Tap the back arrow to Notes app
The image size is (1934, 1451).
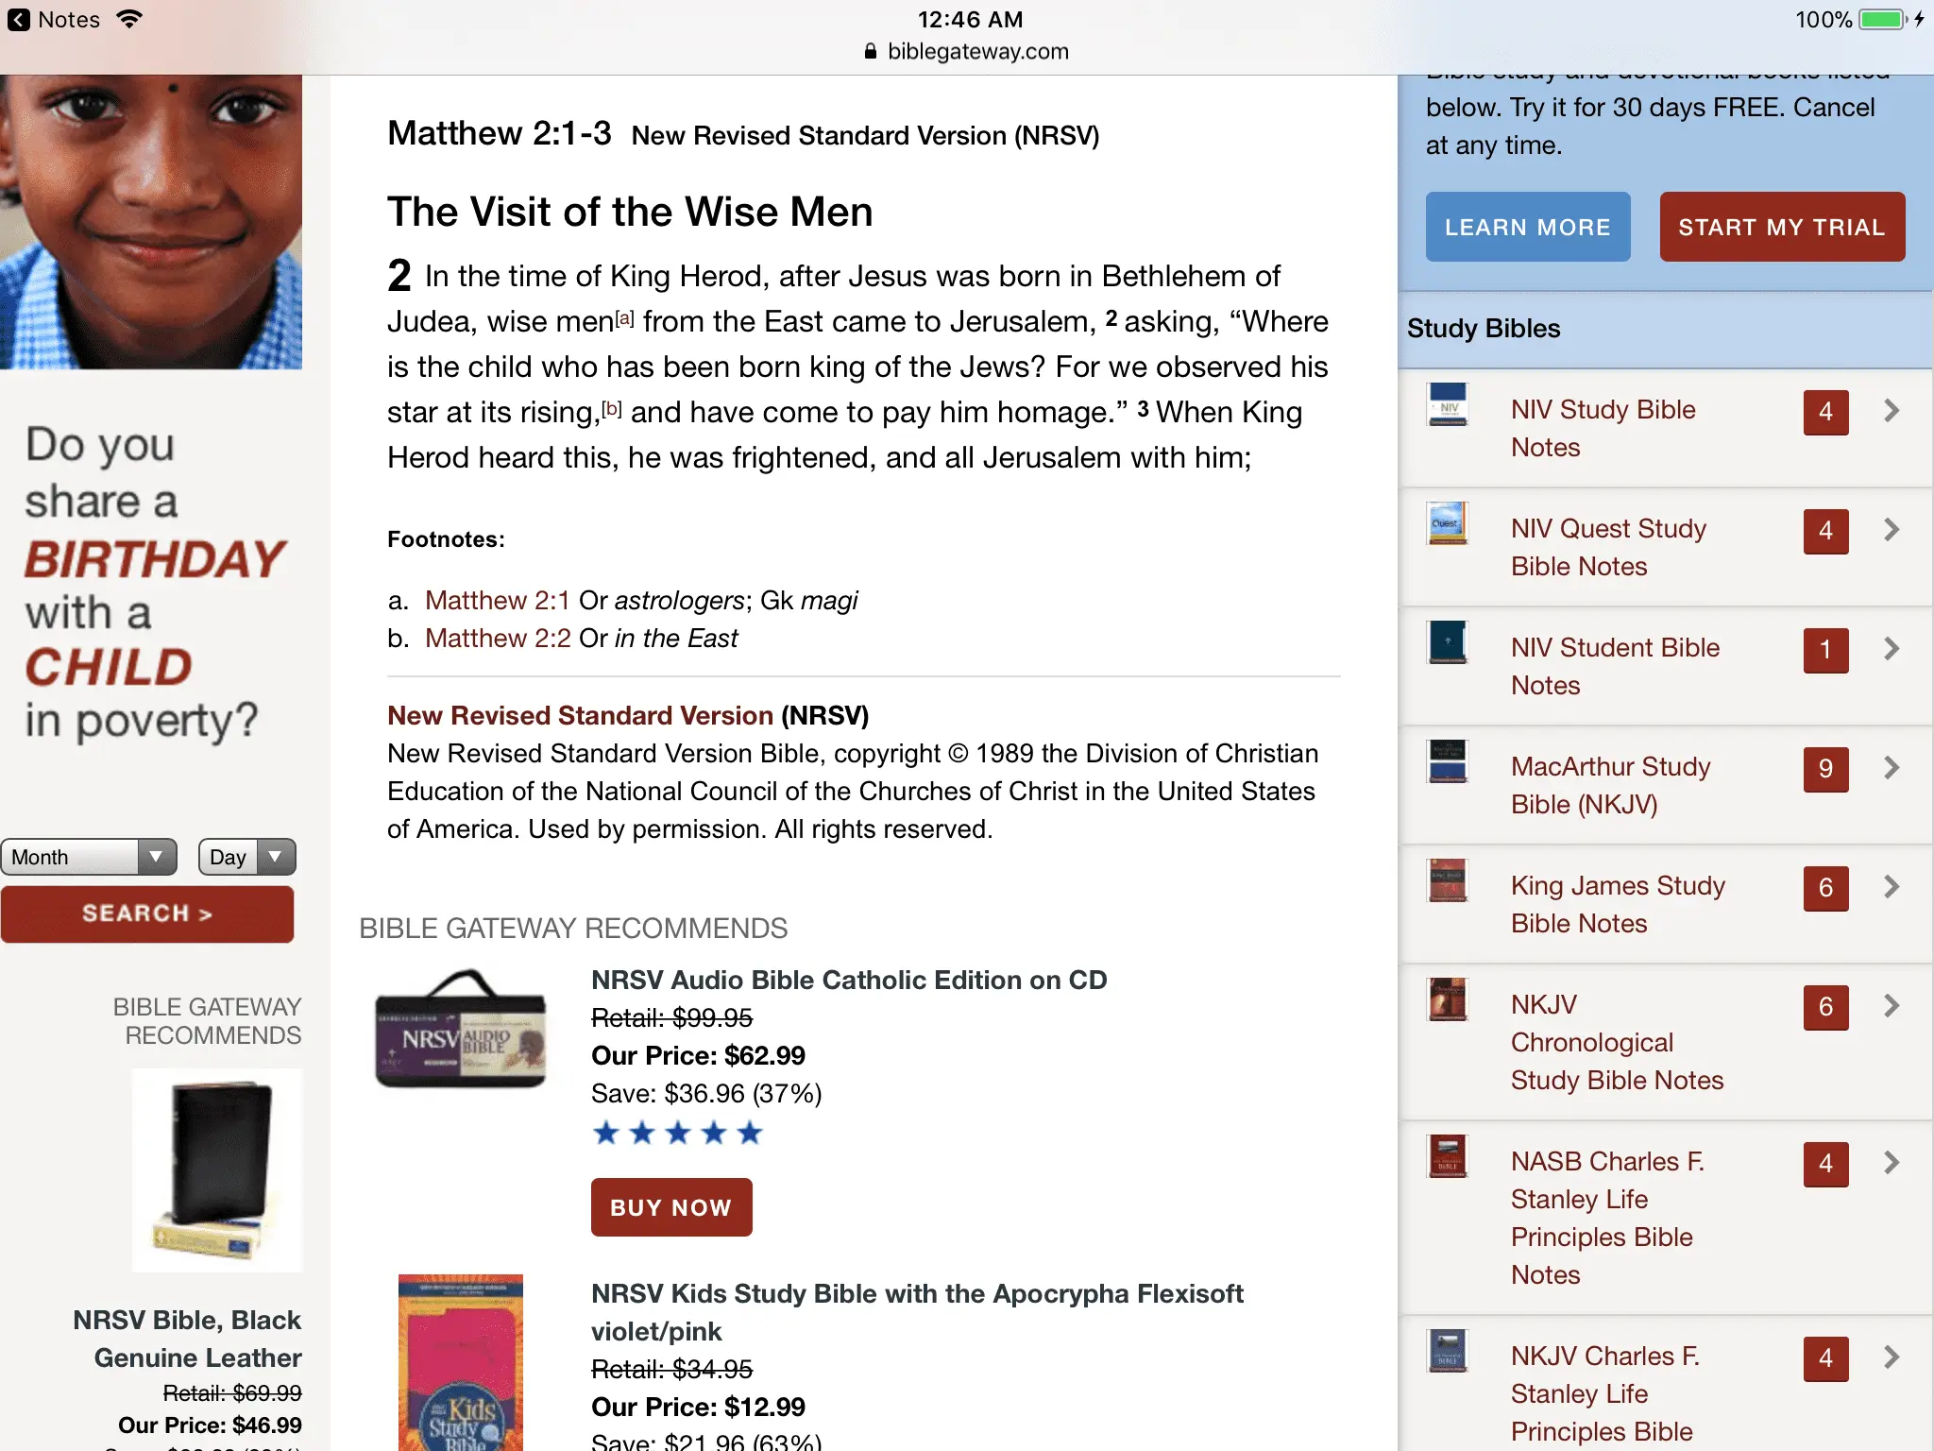click(x=19, y=20)
